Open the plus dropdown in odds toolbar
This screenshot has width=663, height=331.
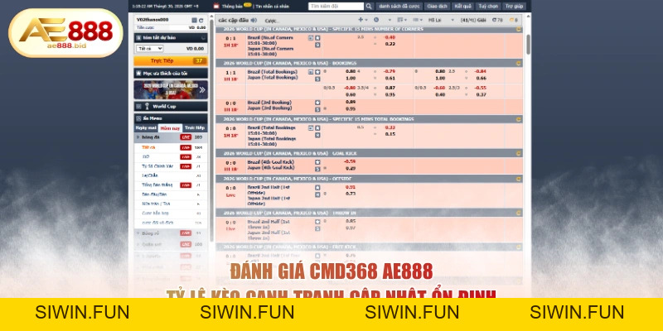click(363, 20)
